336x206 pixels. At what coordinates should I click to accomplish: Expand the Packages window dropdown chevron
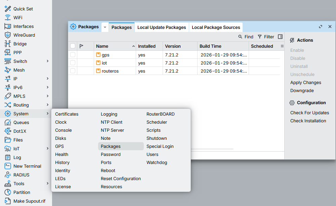(105, 27)
